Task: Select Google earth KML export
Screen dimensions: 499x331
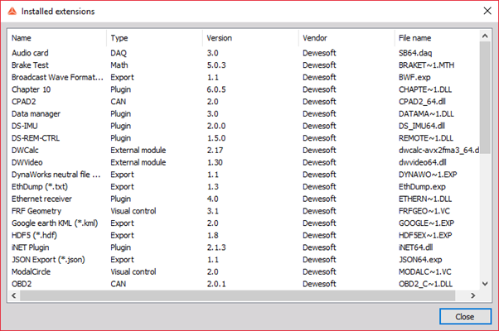Action: click(244, 223)
